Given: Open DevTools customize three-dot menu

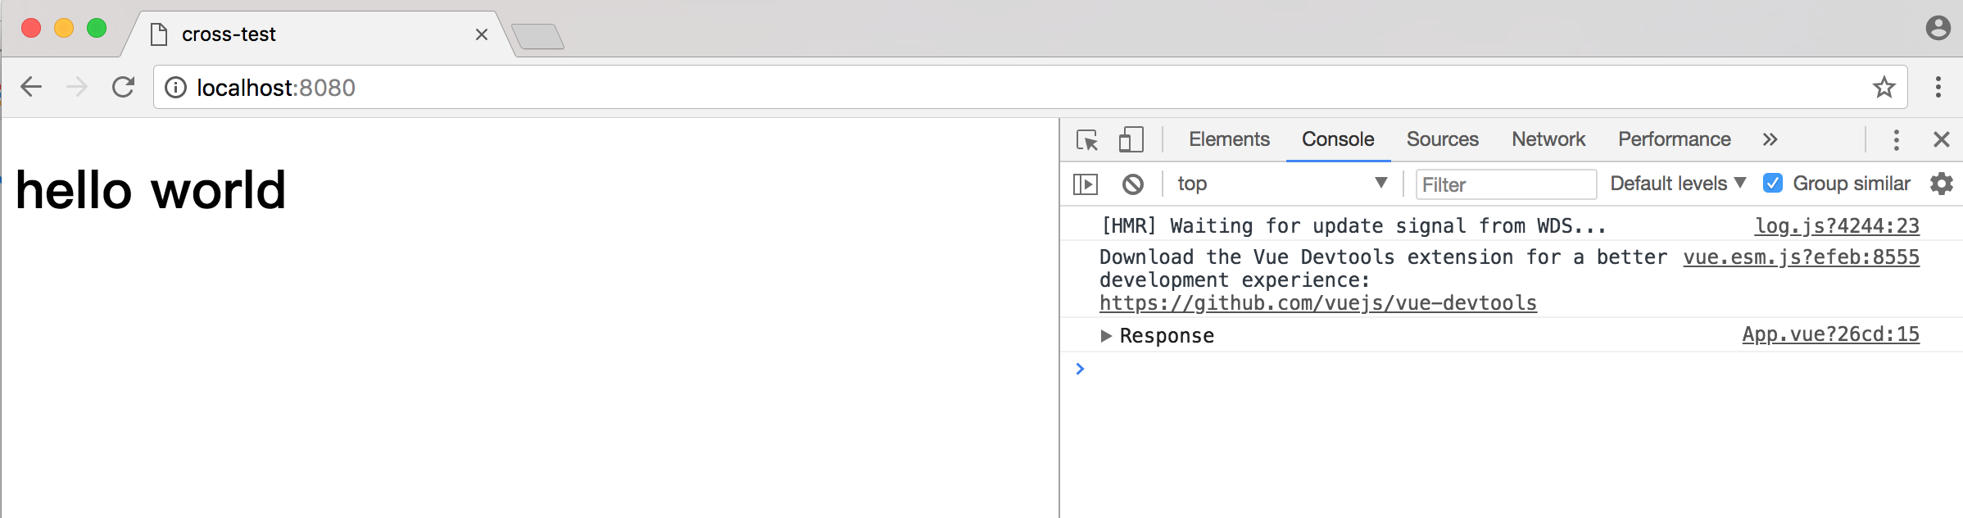Looking at the screenshot, I should [x=1896, y=140].
